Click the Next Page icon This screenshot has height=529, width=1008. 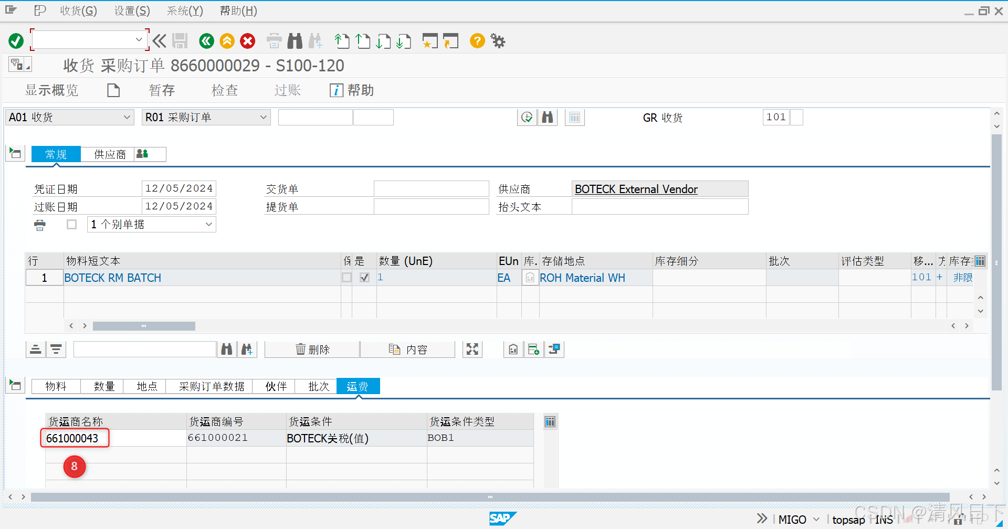click(383, 41)
